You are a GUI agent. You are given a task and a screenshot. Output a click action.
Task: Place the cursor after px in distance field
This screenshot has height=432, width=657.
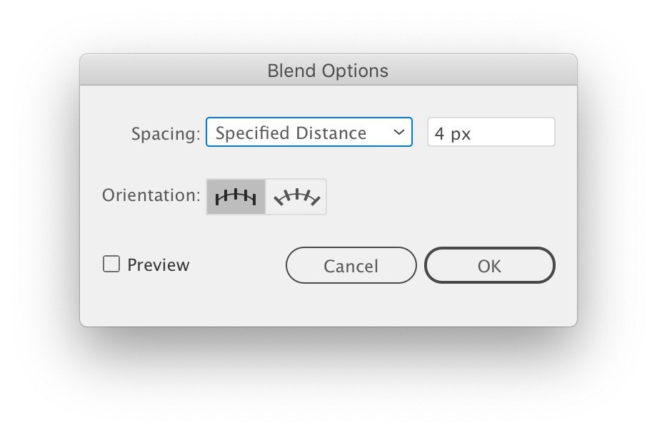pos(473,133)
